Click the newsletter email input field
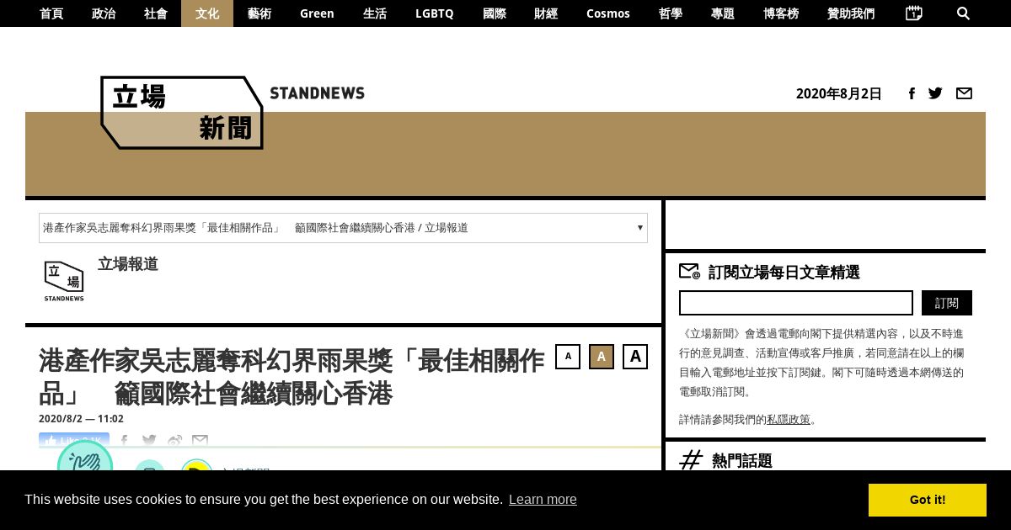 pyautogui.click(x=796, y=303)
